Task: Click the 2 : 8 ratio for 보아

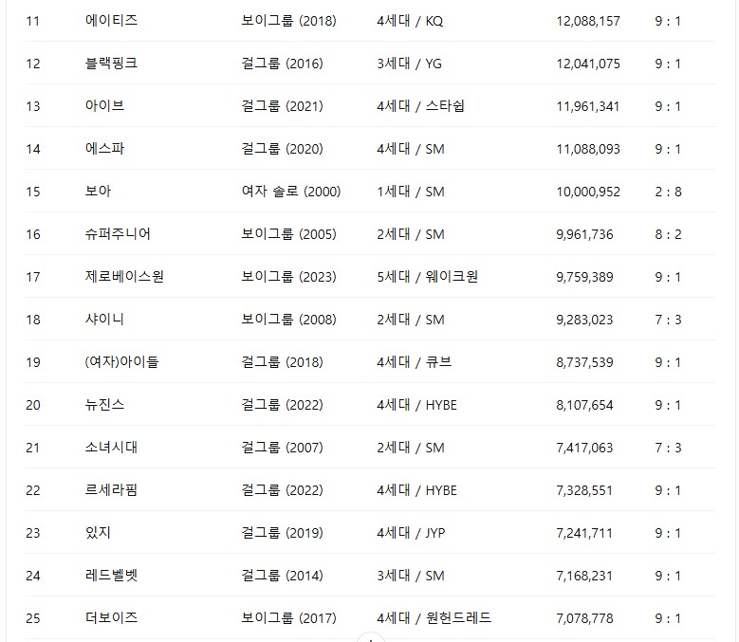Action: [x=668, y=192]
